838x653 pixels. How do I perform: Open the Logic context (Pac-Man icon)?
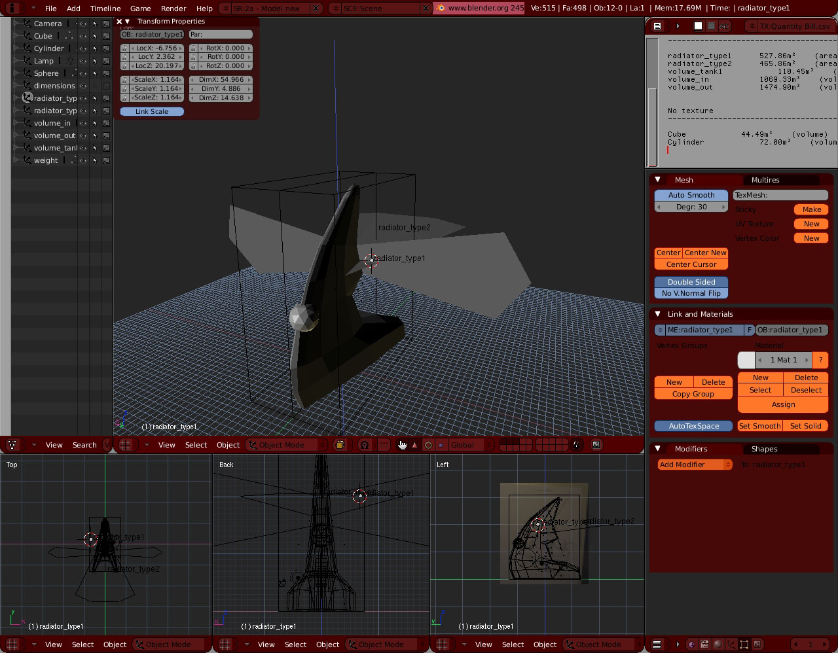(x=691, y=644)
